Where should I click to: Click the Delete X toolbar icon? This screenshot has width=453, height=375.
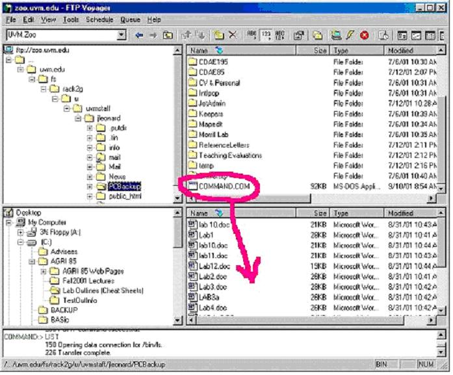pos(233,35)
